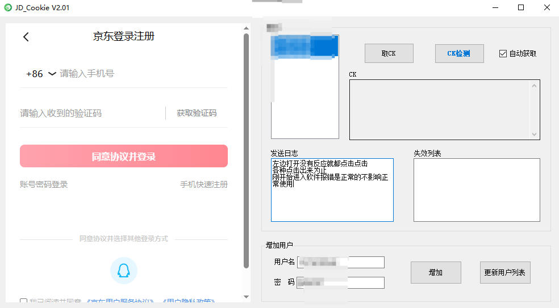Minimize the JD_Cookie window
Image resolution: width=559 pixels, height=308 pixels.
click(495, 7)
